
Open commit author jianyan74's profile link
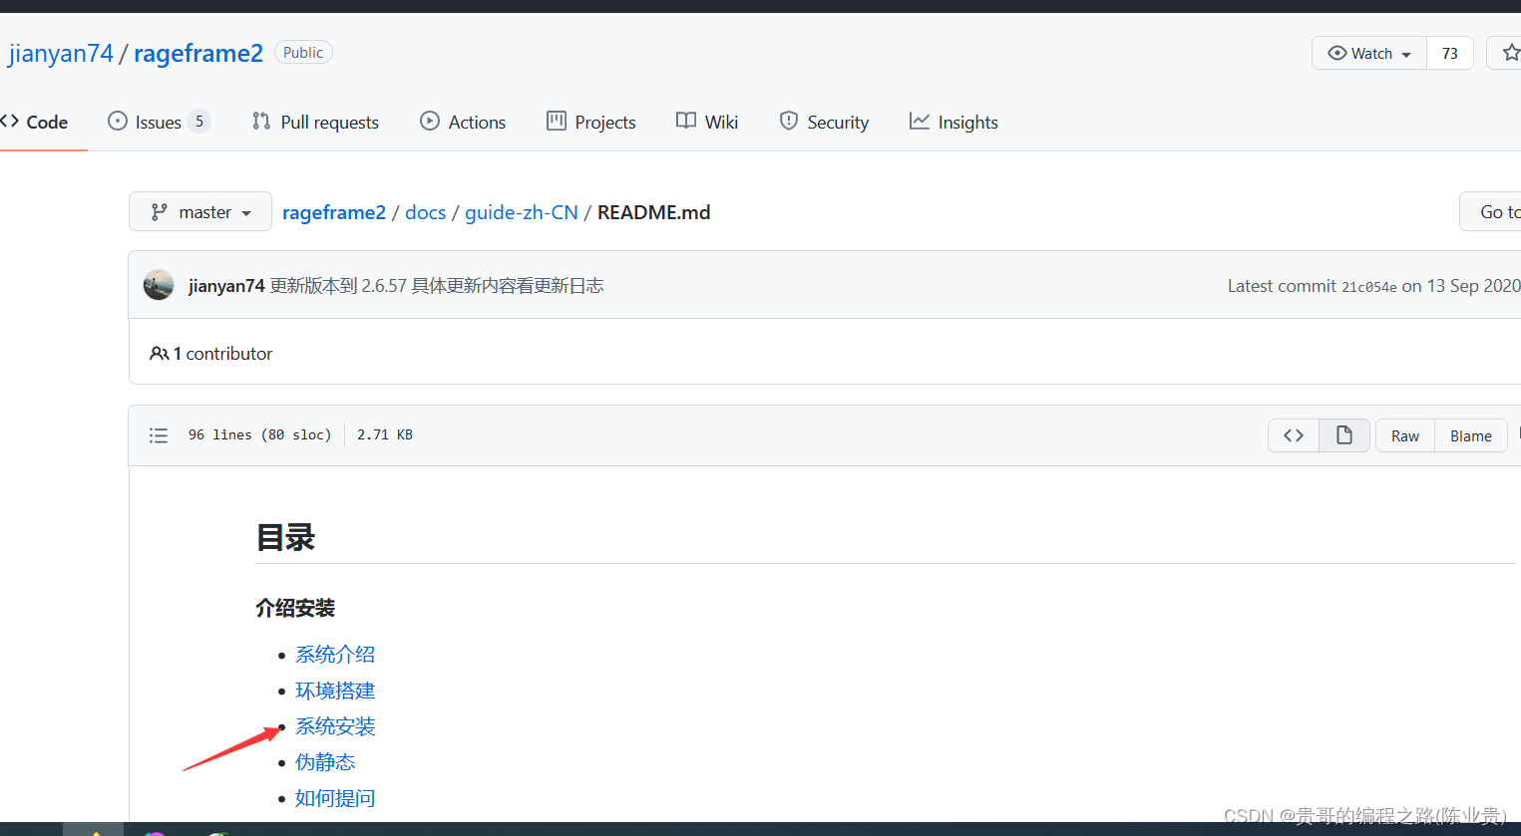(x=226, y=286)
